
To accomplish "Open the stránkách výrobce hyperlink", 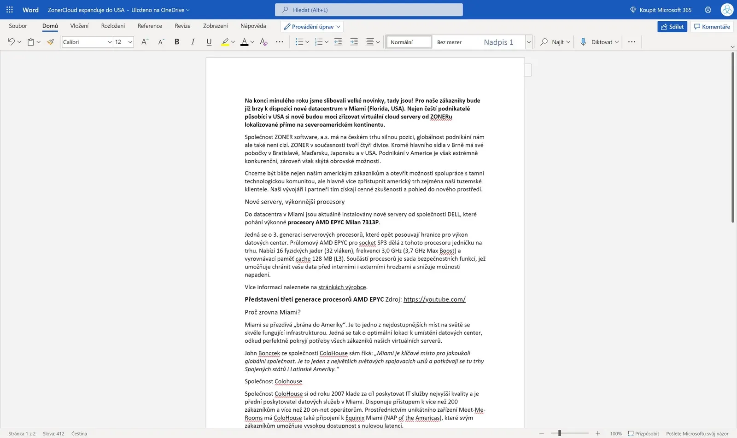I will pos(342,287).
